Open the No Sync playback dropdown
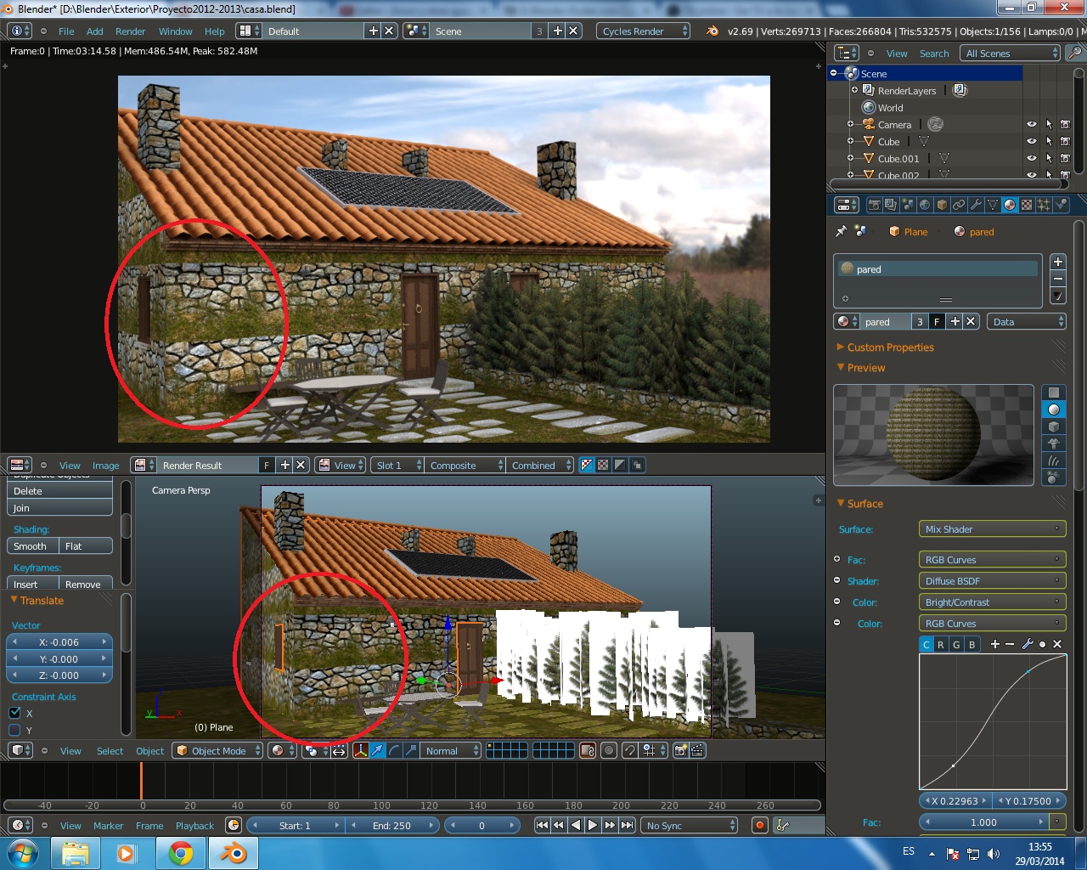Image resolution: width=1087 pixels, height=870 pixels. click(689, 825)
